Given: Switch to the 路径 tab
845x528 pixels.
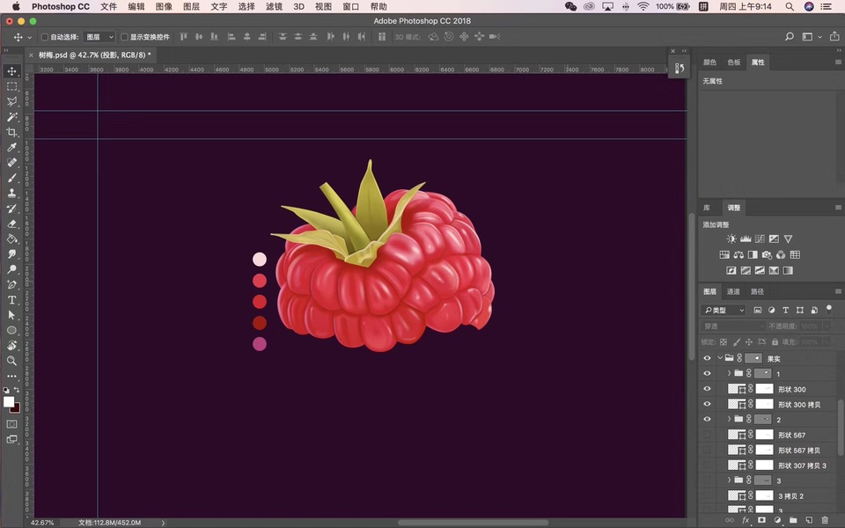Looking at the screenshot, I should click(x=757, y=291).
